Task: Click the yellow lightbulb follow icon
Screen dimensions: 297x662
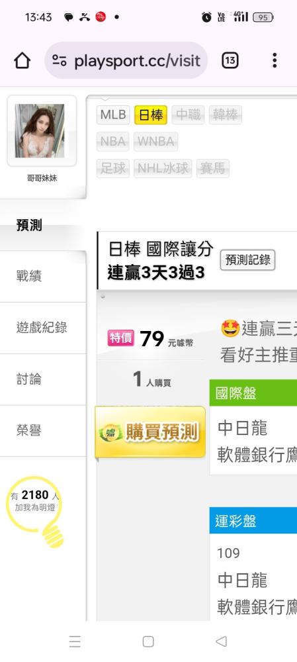Action: (x=36, y=512)
